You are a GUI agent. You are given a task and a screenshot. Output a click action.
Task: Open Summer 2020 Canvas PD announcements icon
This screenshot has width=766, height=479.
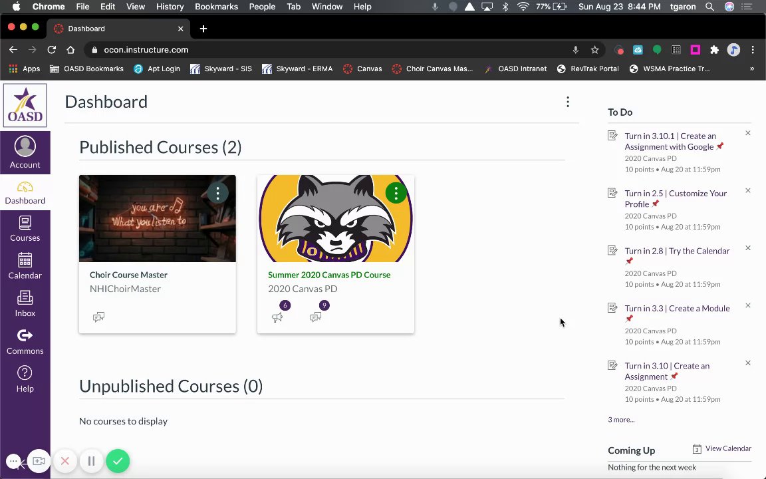tap(277, 317)
